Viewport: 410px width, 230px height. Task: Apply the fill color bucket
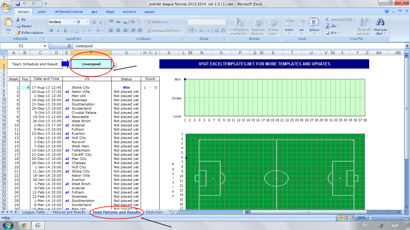88,30
